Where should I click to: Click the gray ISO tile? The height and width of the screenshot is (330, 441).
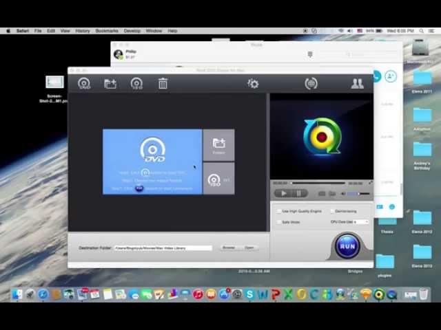click(x=219, y=179)
